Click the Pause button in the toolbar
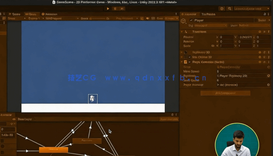The width and height of the screenshot is (273, 156). tap(115, 9)
